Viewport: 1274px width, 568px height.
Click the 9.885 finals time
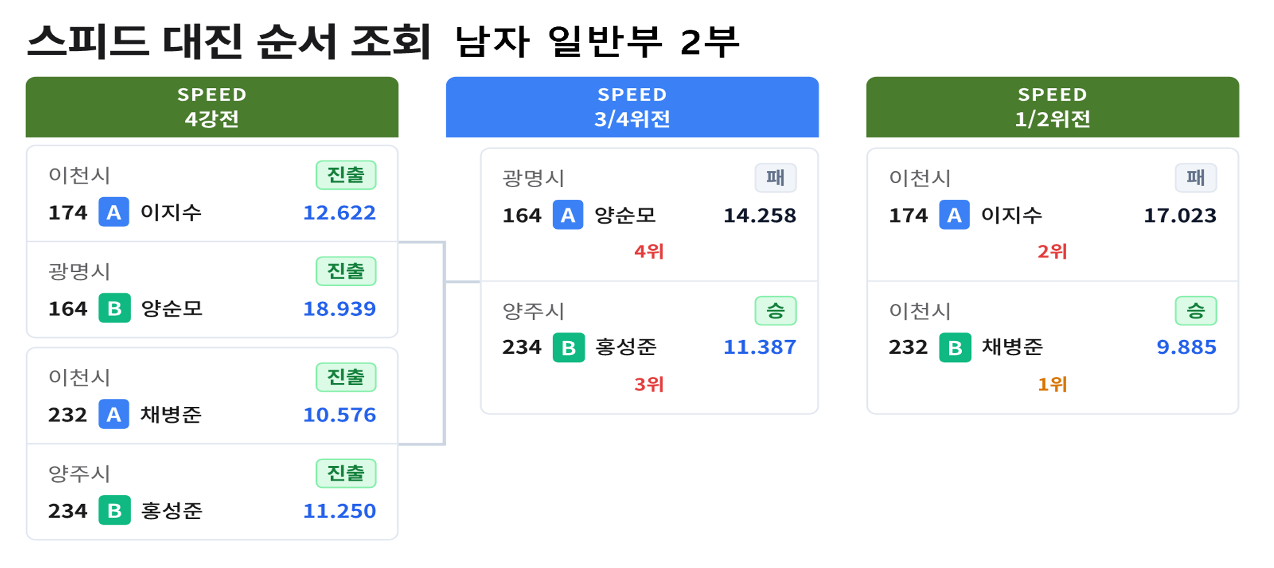[1186, 347]
